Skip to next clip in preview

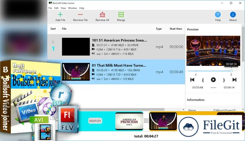click(234, 80)
